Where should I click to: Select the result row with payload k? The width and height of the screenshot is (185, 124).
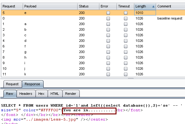pyautogui.click(x=93, y=74)
